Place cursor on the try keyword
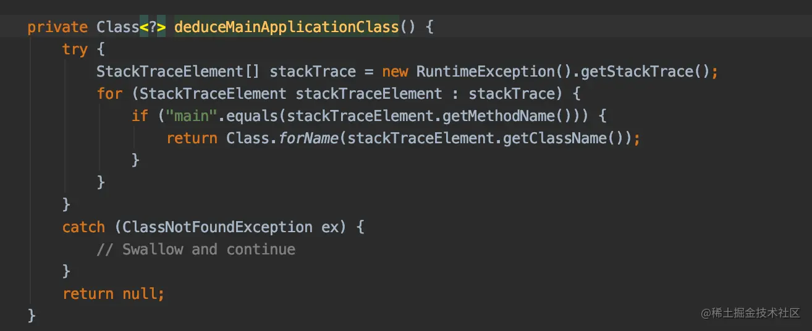 click(x=75, y=49)
